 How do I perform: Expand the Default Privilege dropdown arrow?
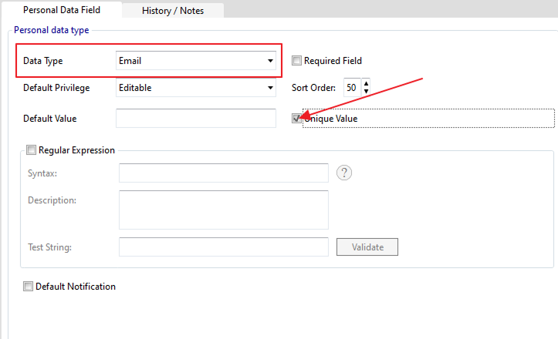tap(270, 88)
